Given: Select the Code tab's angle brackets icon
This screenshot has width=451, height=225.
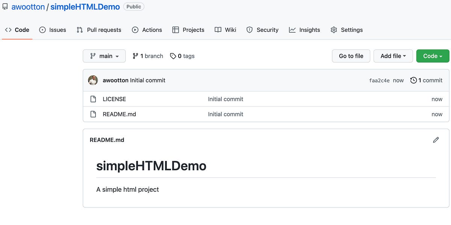Looking at the screenshot, I should click(x=8, y=30).
